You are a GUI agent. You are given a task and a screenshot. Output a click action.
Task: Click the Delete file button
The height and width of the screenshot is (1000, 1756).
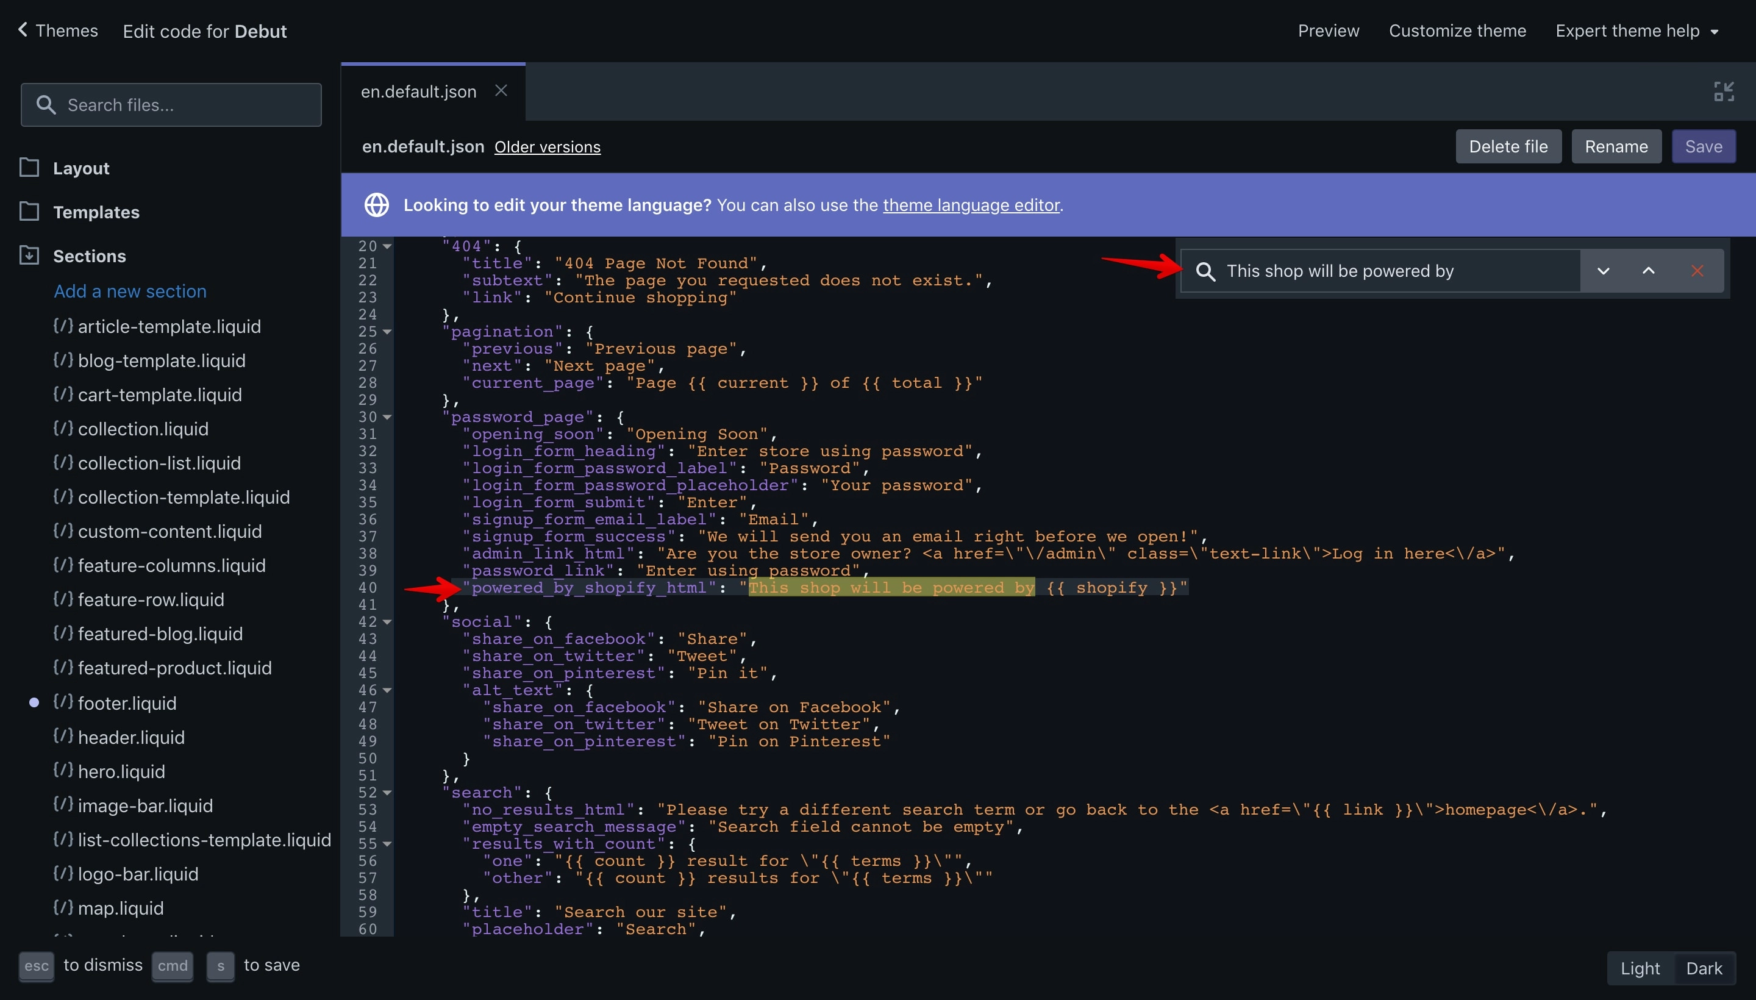pyautogui.click(x=1508, y=146)
